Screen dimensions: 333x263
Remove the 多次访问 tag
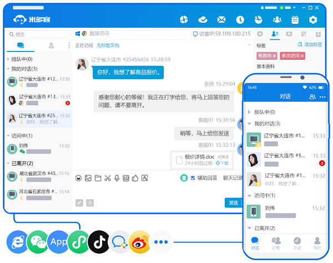point(302,56)
